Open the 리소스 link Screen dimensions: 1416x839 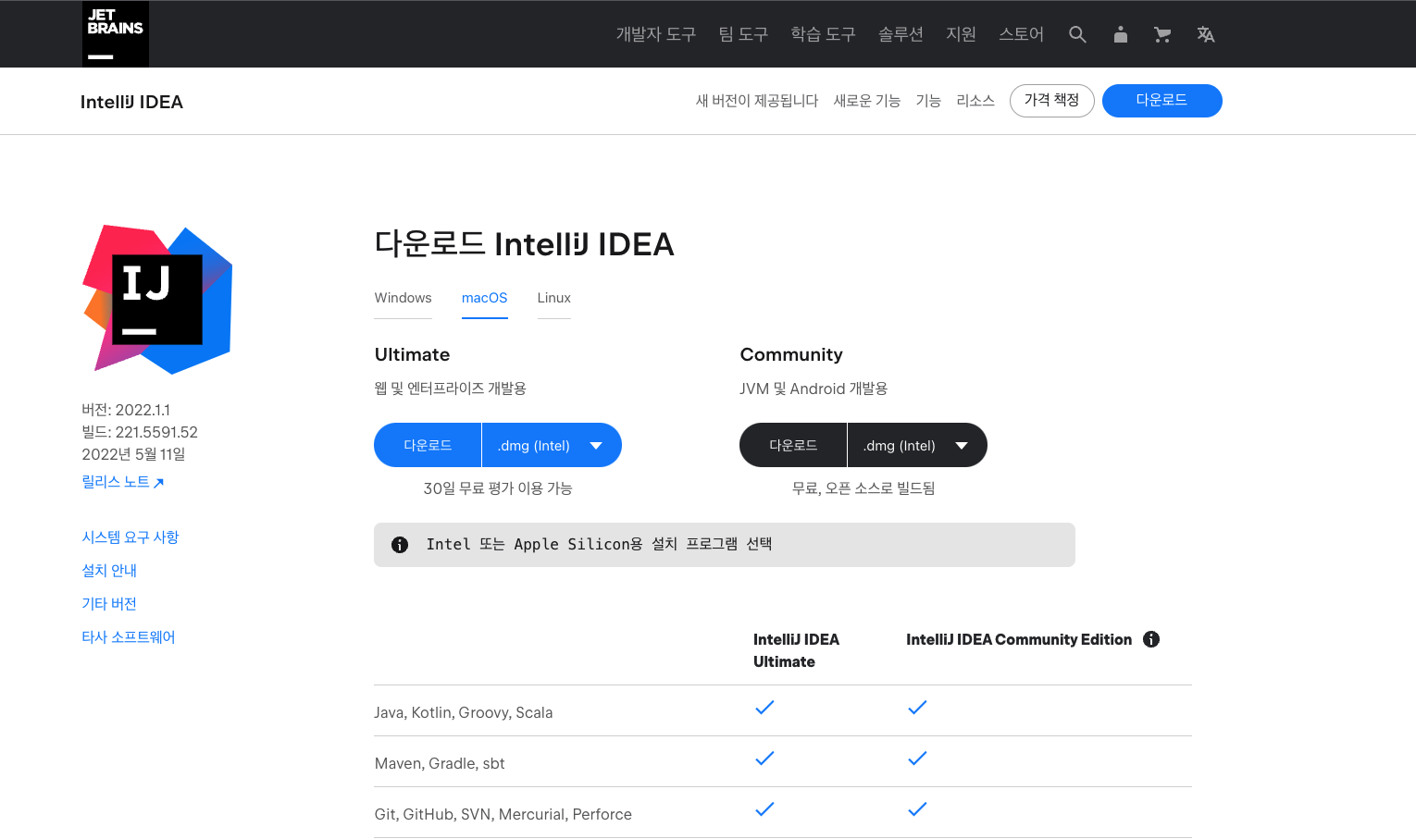tap(975, 101)
